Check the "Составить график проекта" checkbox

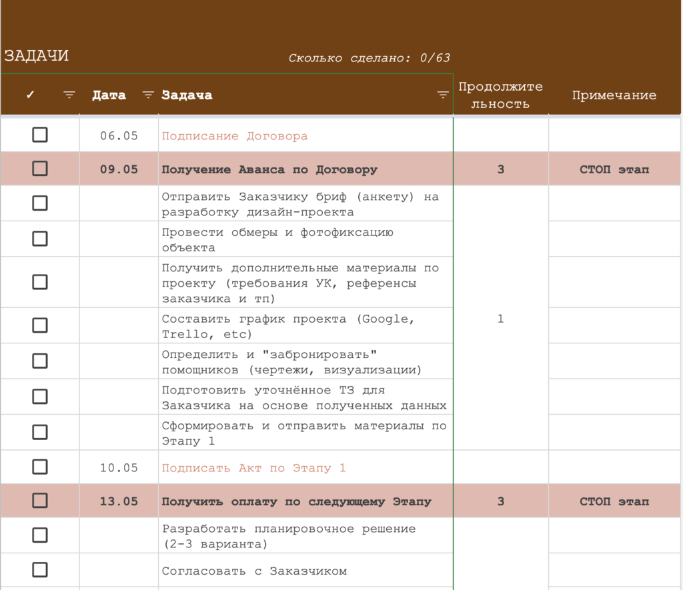39,325
